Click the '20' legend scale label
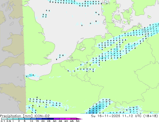The image size is (159, 122). (x=43, y=121)
